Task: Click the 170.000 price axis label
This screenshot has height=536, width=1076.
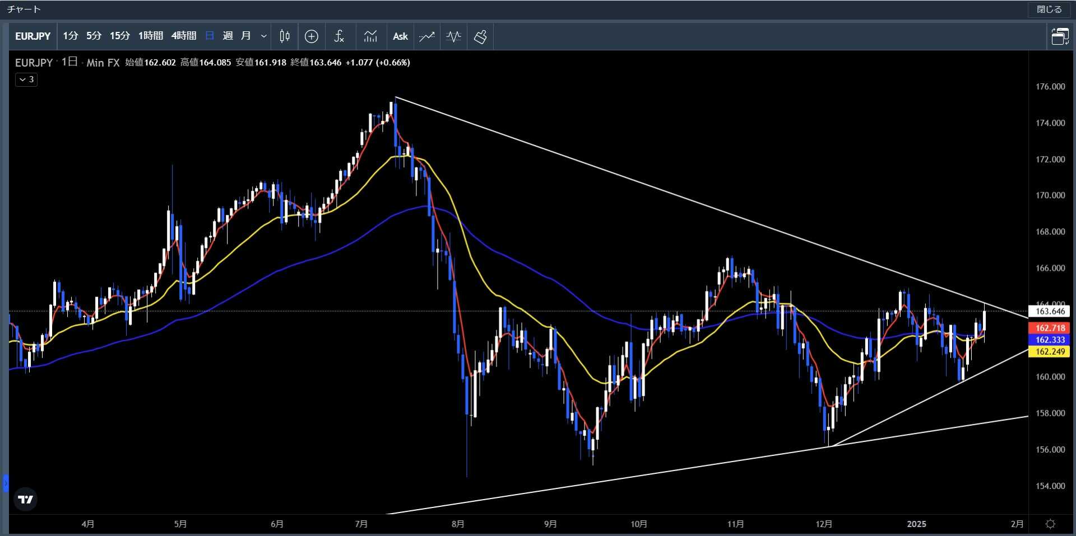Action: point(1050,195)
